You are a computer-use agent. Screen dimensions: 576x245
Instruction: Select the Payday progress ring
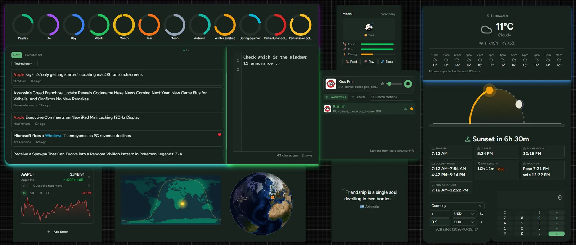23,24
